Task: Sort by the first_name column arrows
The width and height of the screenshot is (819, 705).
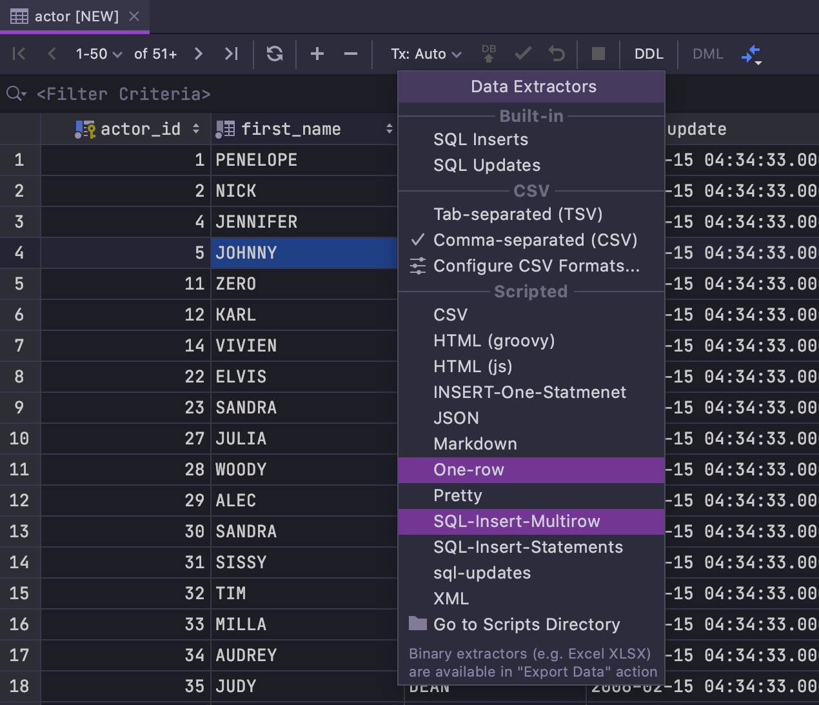Action: pos(390,129)
